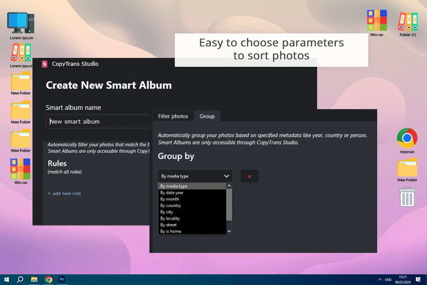Screen dimensions: 427x285
Task: Click add new rule link
Action: [64, 193]
